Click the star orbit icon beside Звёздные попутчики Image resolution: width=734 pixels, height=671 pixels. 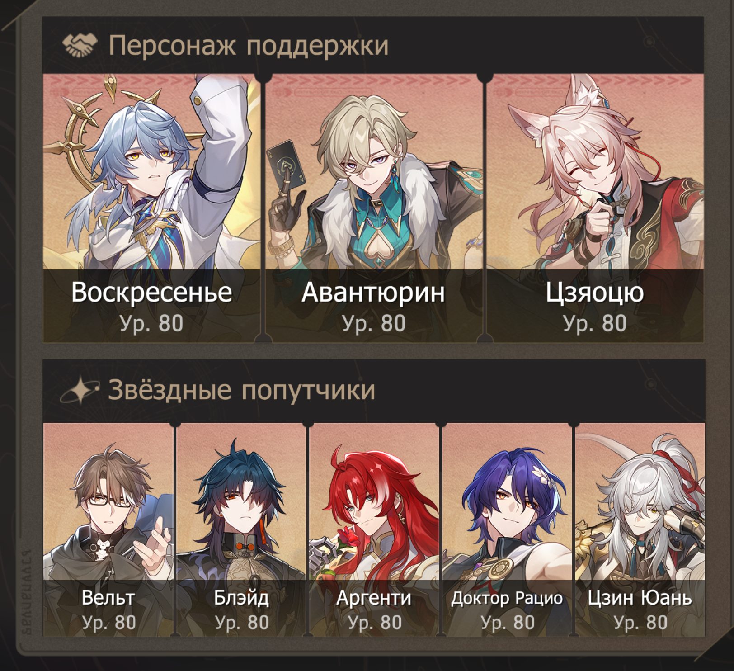80,389
